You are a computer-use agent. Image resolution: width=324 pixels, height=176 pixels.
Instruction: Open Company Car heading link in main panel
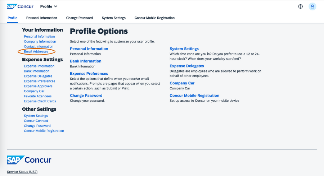tap(182, 83)
